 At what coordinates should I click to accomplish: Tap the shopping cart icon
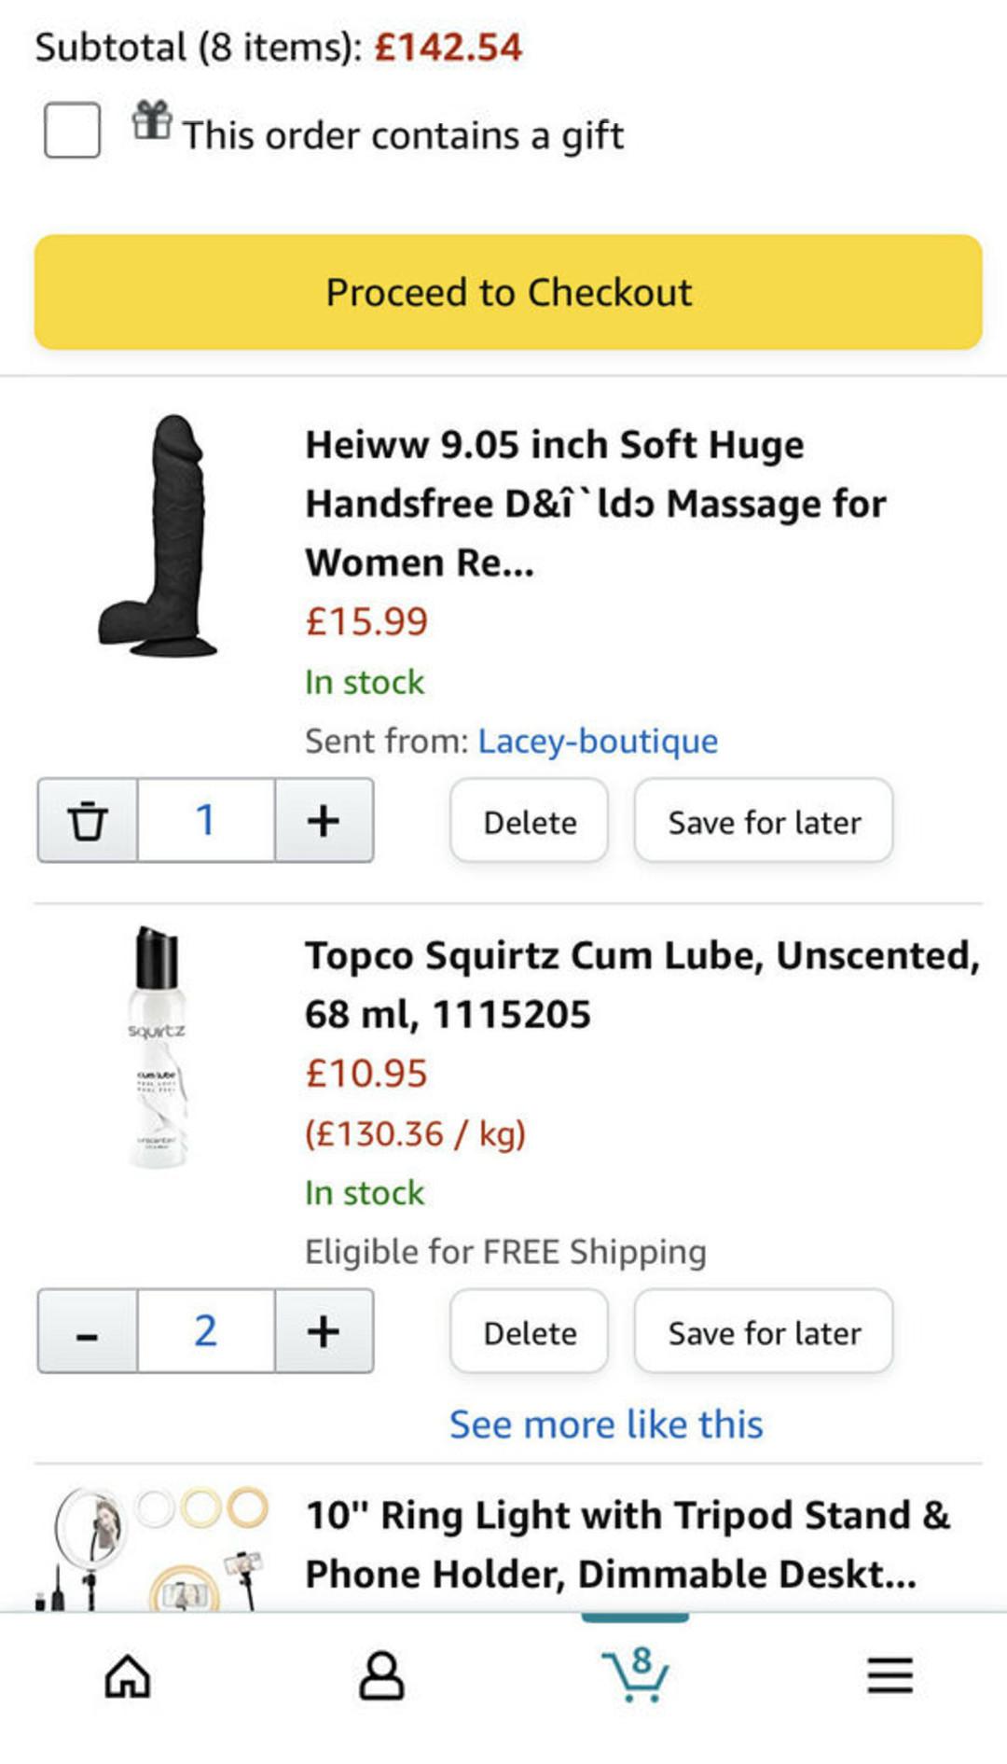pos(635,1675)
